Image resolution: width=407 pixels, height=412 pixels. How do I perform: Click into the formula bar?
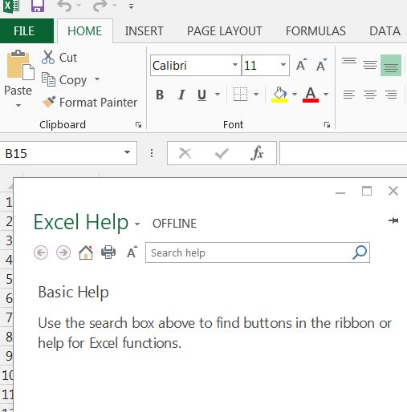coord(344,153)
